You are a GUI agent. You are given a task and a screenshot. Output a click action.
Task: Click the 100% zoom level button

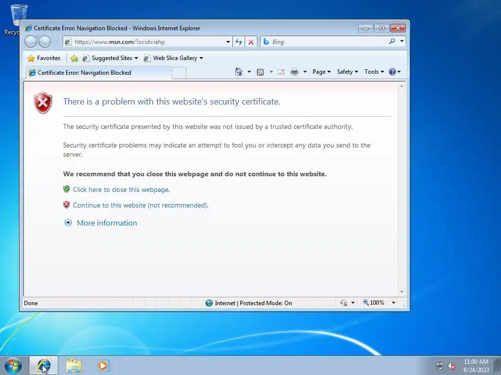pyautogui.click(x=373, y=303)
